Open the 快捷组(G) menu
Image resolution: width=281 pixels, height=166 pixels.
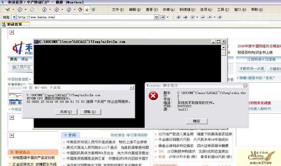pyautogui.click(x=188, y=10)
